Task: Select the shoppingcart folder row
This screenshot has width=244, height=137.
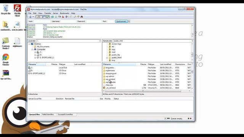Action: 147,73
